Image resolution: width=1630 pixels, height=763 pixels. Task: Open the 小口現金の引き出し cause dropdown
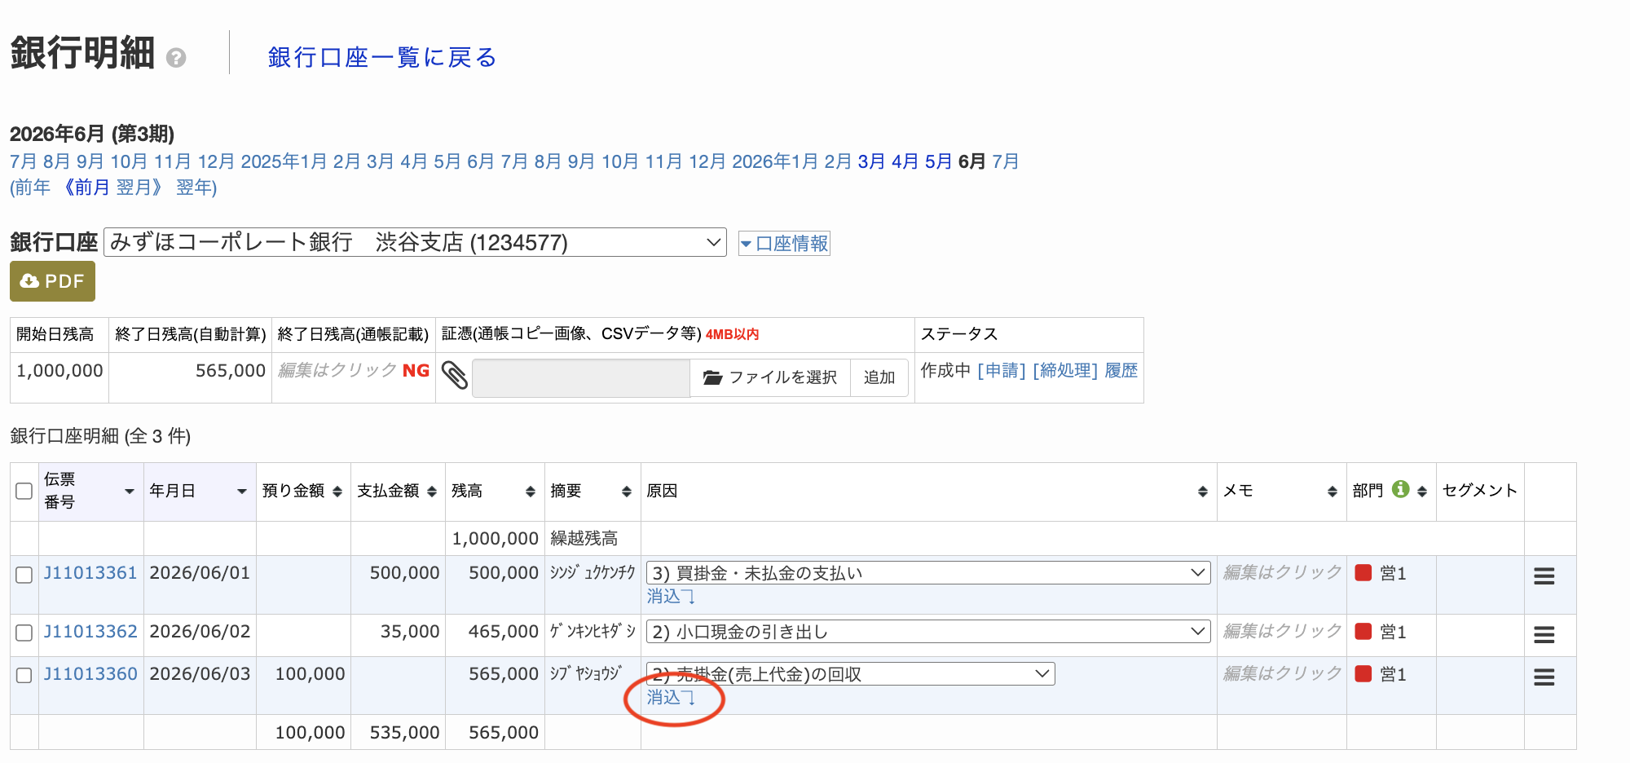point(927,631)
